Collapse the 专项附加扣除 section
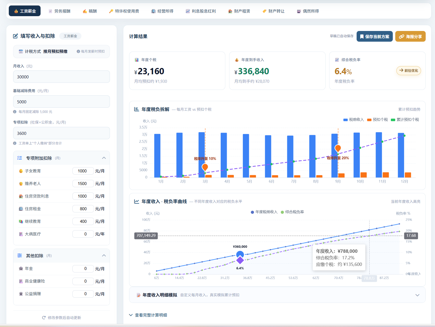This screenshot has width=435, height=327. (x=104, y=158)
